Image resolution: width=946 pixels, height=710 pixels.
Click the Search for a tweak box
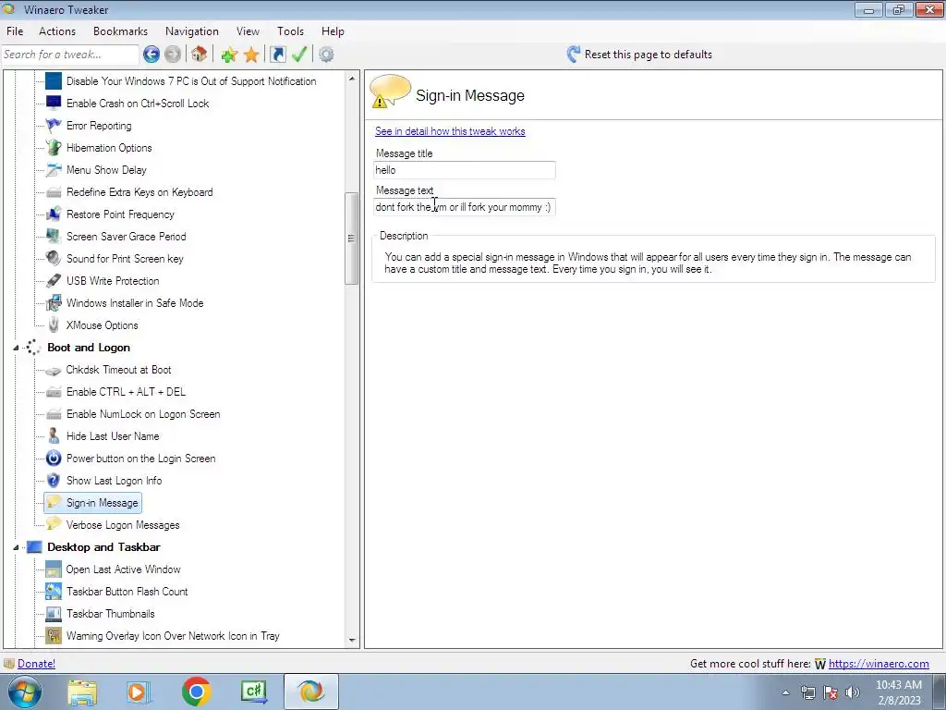pyautogui.click(x=70, y=55)
